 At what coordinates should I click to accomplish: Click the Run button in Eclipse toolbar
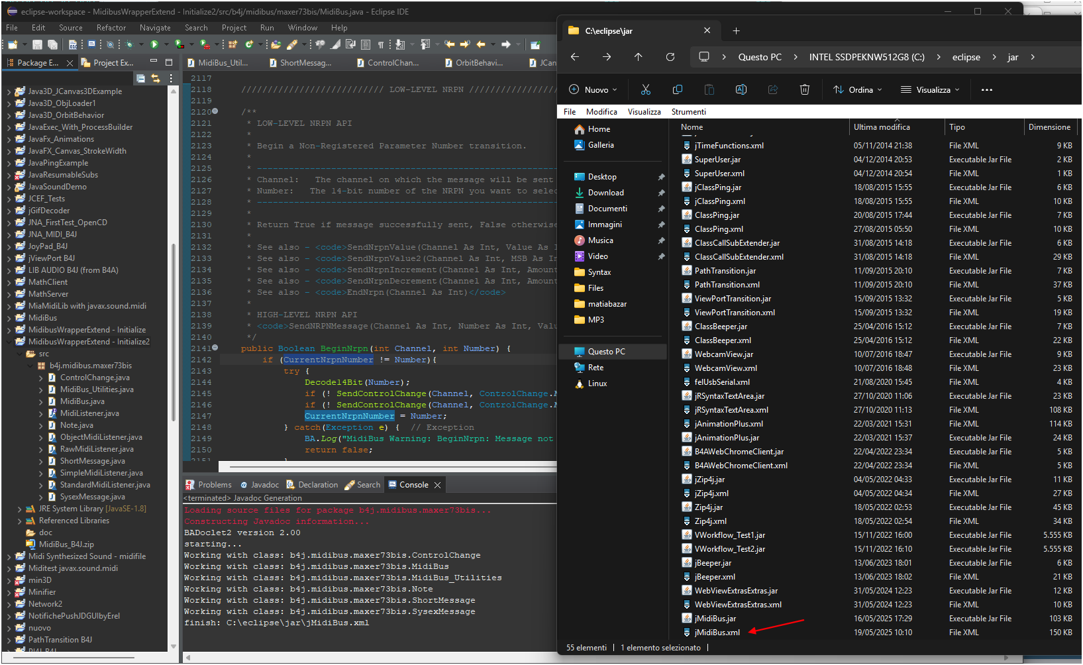154,44
